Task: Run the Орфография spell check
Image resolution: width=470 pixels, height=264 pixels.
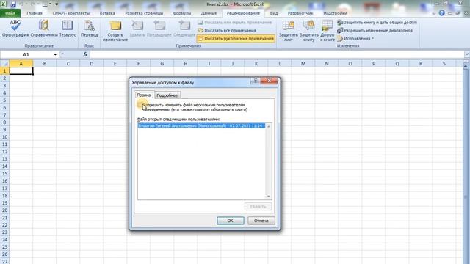Action: 15,29
